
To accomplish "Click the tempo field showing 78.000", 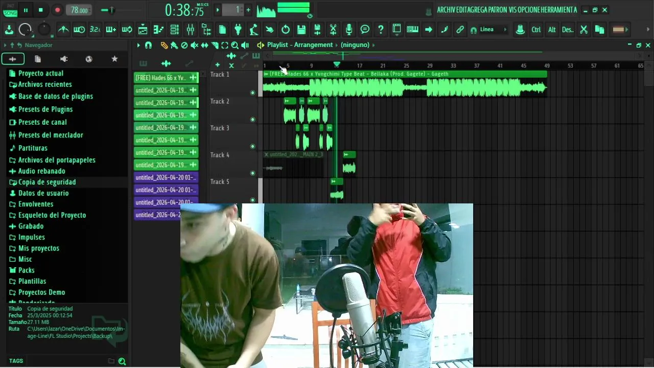I will (79, 10).
